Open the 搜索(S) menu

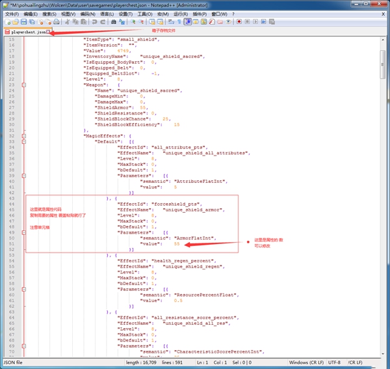49,14
